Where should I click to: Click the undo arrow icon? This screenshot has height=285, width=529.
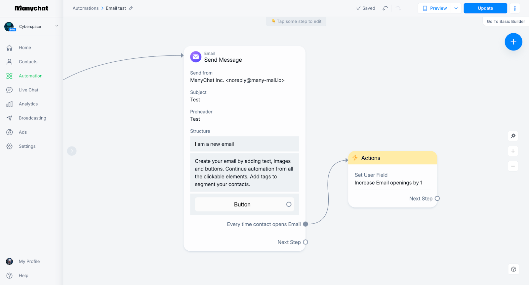385,8
